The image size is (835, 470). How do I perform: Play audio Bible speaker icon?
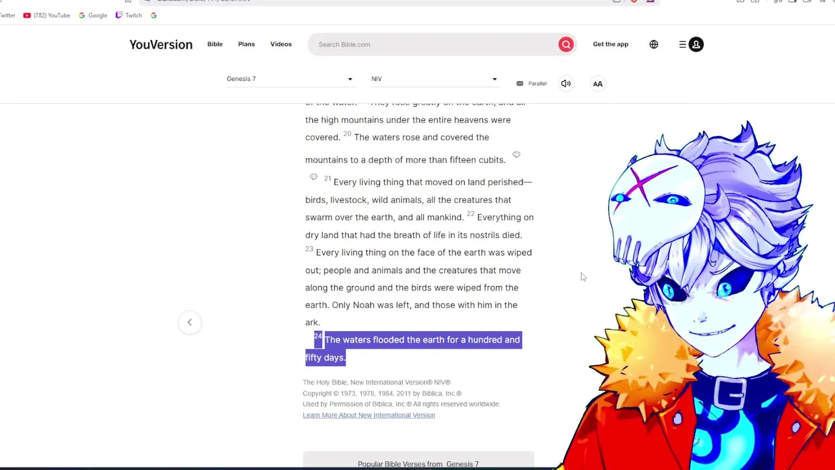pyautogui.click(x=566, y=84)
